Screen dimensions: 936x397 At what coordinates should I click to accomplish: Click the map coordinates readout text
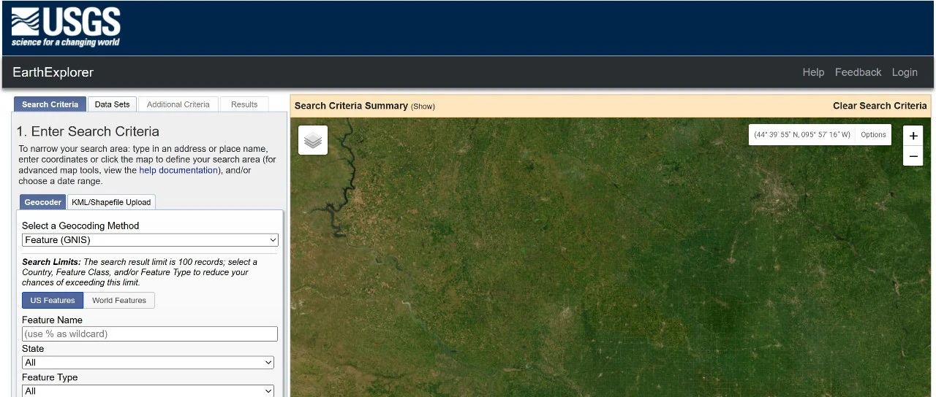[802, 135]
